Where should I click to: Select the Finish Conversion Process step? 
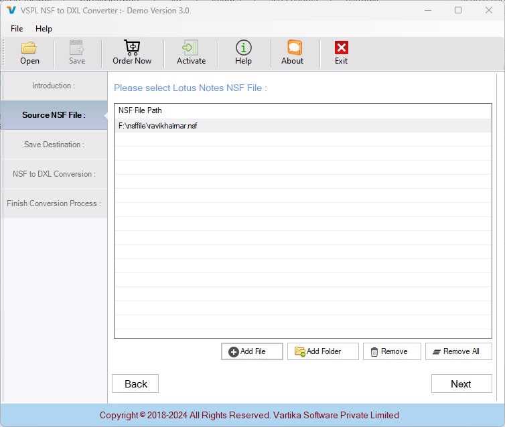pyautogui.click(x=54, y=203)
